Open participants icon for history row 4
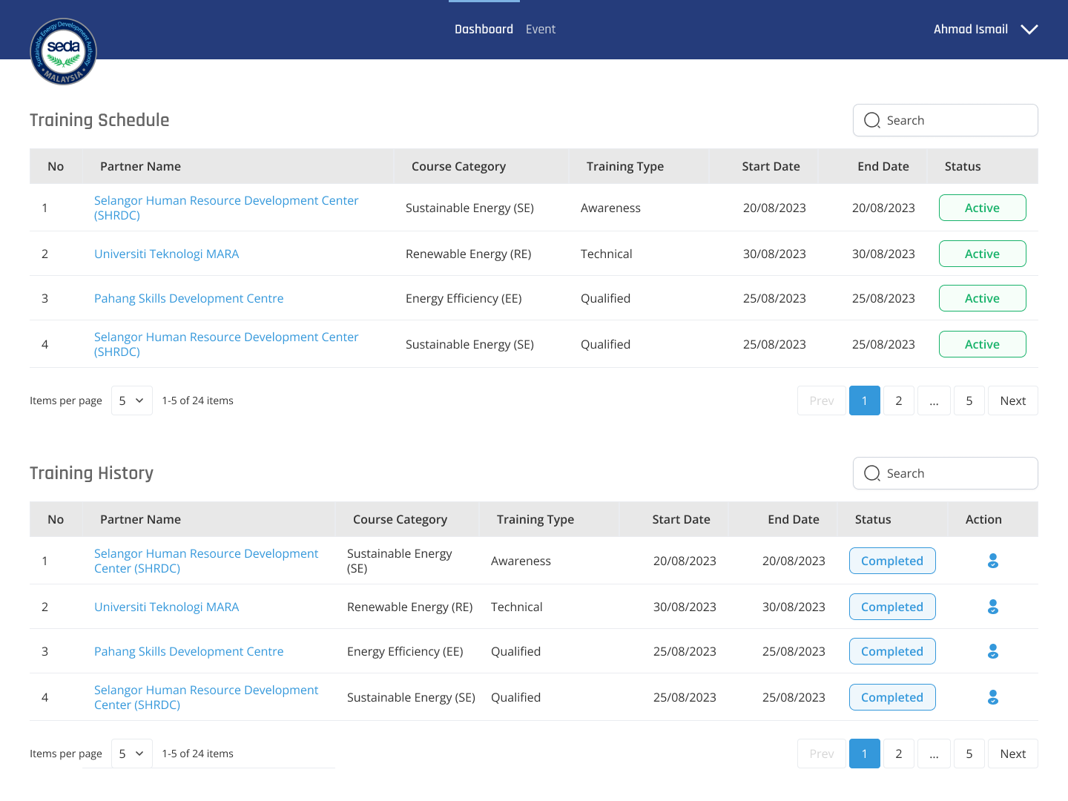 993,697
